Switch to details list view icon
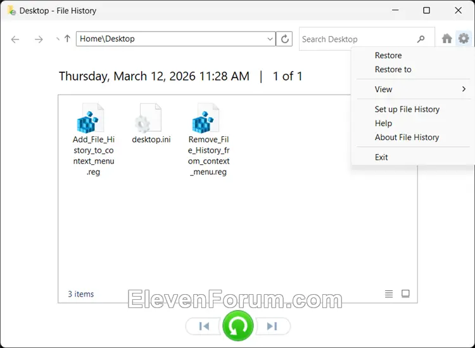Viewport: 475px width, 348px height. pos(389,293)
